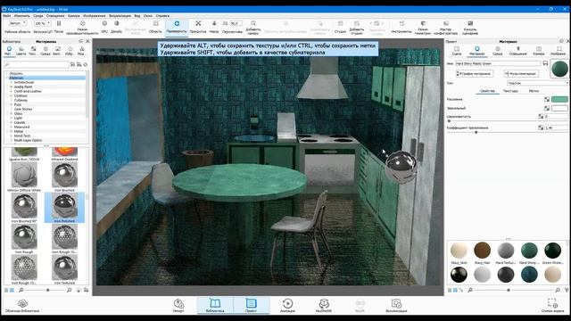The image size is (571, 321).
Task: Click the Add Camera toolbar icon
Action: point(253,28)
